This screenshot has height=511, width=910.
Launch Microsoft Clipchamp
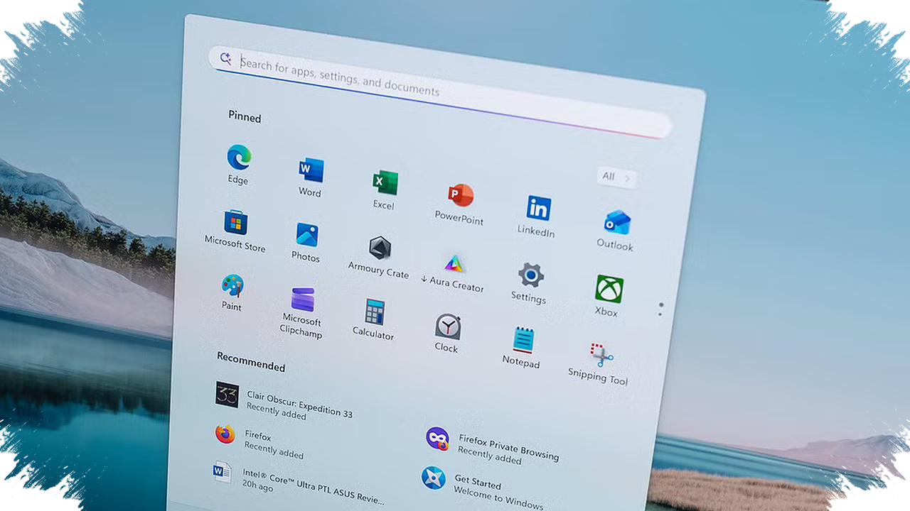[x=303, y=300]
